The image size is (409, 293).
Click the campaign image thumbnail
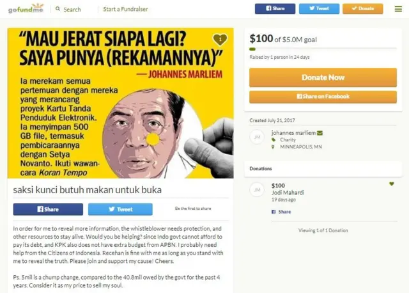pos(121,103)
